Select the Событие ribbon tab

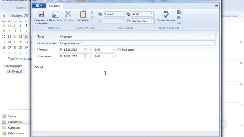coord(54,6)
